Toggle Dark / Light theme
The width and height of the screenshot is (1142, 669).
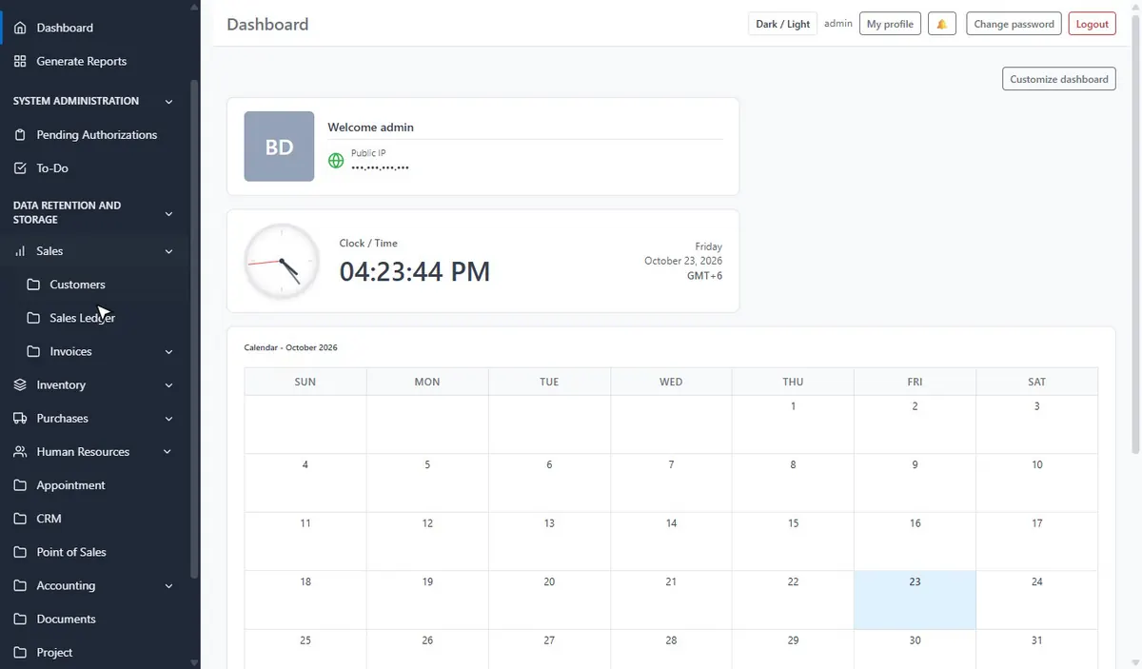783,24
